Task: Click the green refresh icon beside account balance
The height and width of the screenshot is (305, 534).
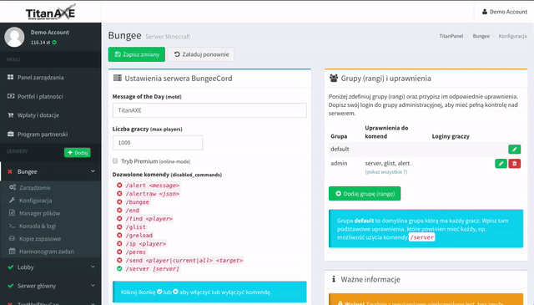Action: point(54,43)
